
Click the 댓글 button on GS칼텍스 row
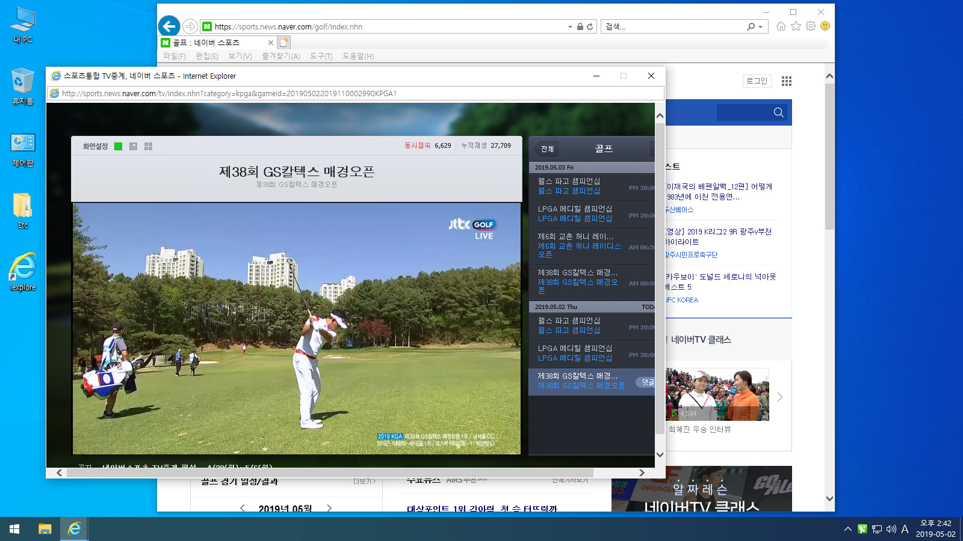point(646,382)
